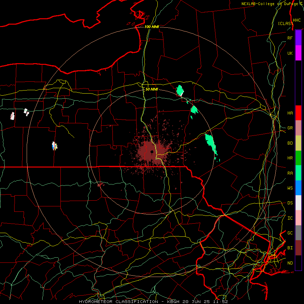304x304 pixels.
Task: Click the blue-white echo west of radar
Action: pos(54,146)
